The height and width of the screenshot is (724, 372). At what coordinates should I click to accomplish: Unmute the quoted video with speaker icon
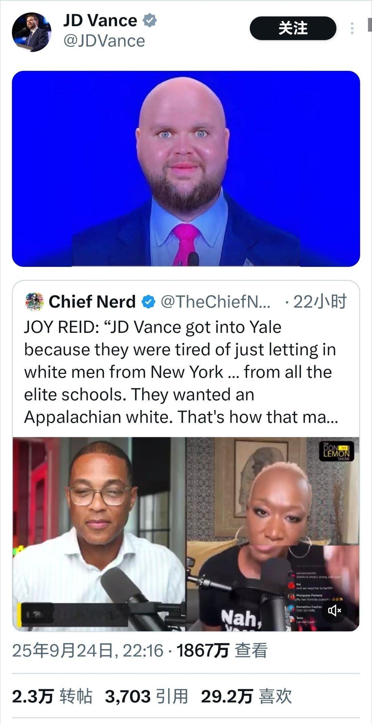point(334,611)
